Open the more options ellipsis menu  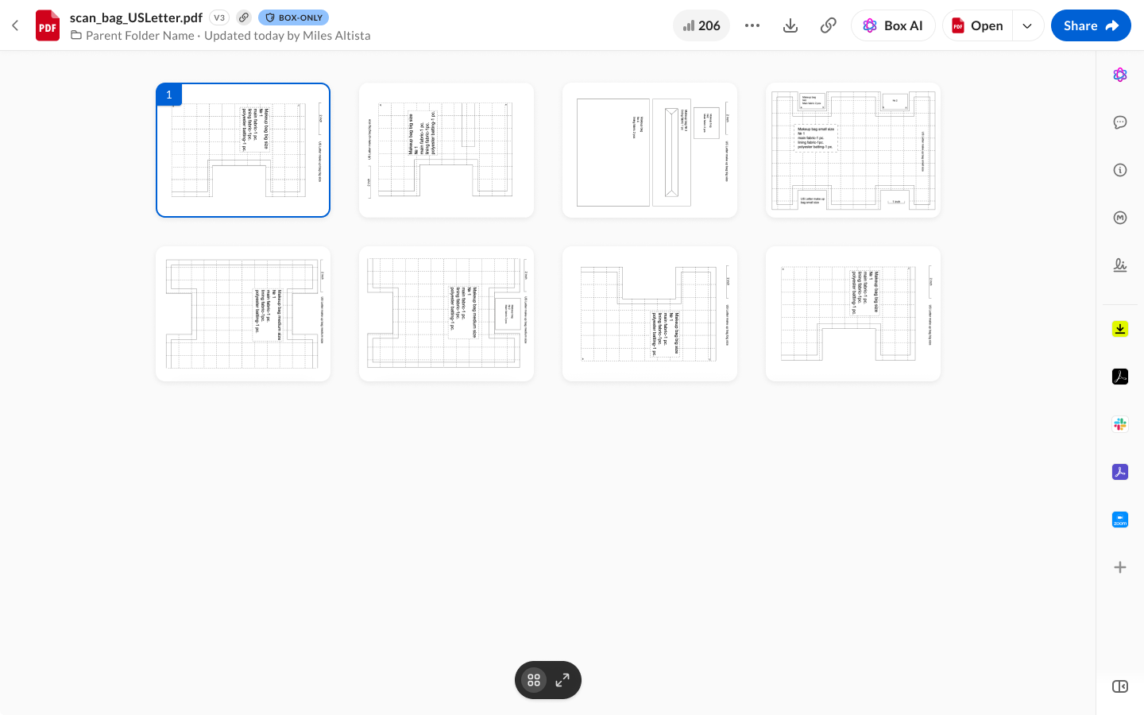pos(752,25)
